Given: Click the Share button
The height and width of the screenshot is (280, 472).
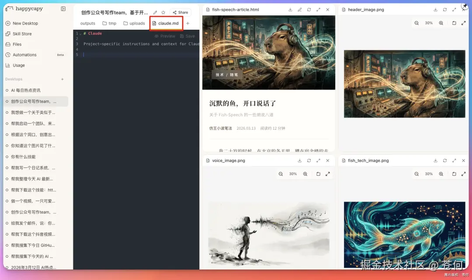Looking at the screenshot, I should tap(181, 12).
